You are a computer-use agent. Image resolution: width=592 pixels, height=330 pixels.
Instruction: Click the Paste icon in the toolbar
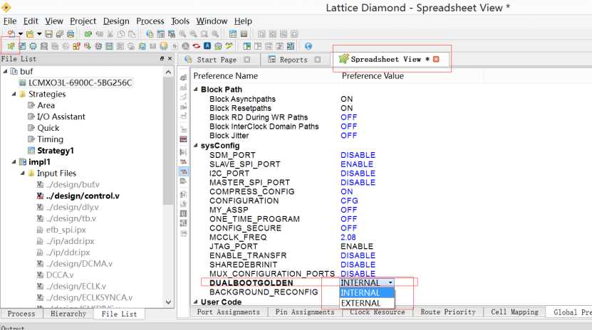pyautogui.click(x=132, y=34)
